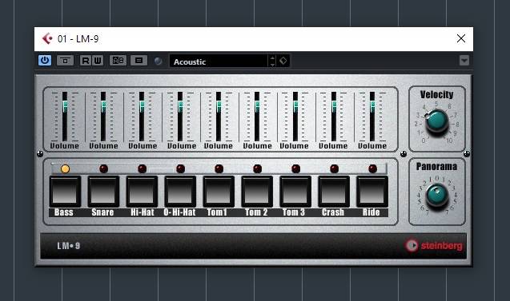Click the LM•9 label on plugin panel
This screenshot has height=301, width=510.
tap(69, 246)
